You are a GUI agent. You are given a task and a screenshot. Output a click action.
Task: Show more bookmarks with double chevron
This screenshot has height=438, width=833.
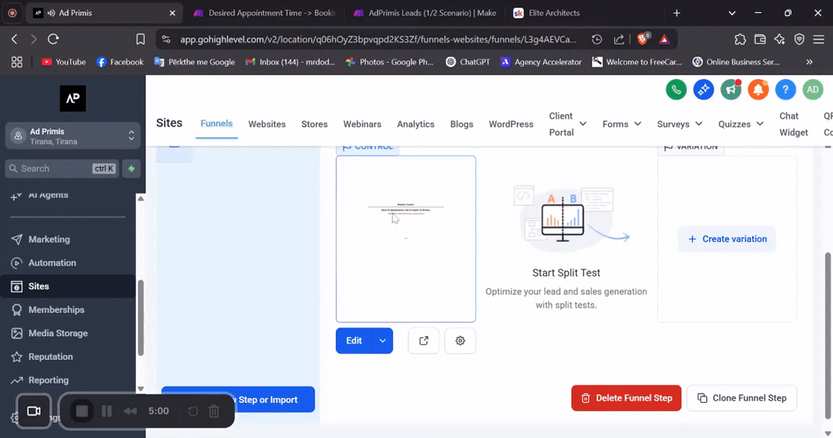tap(809, 62)
